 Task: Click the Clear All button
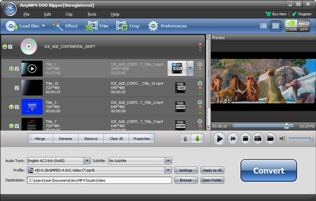[116, 138]
